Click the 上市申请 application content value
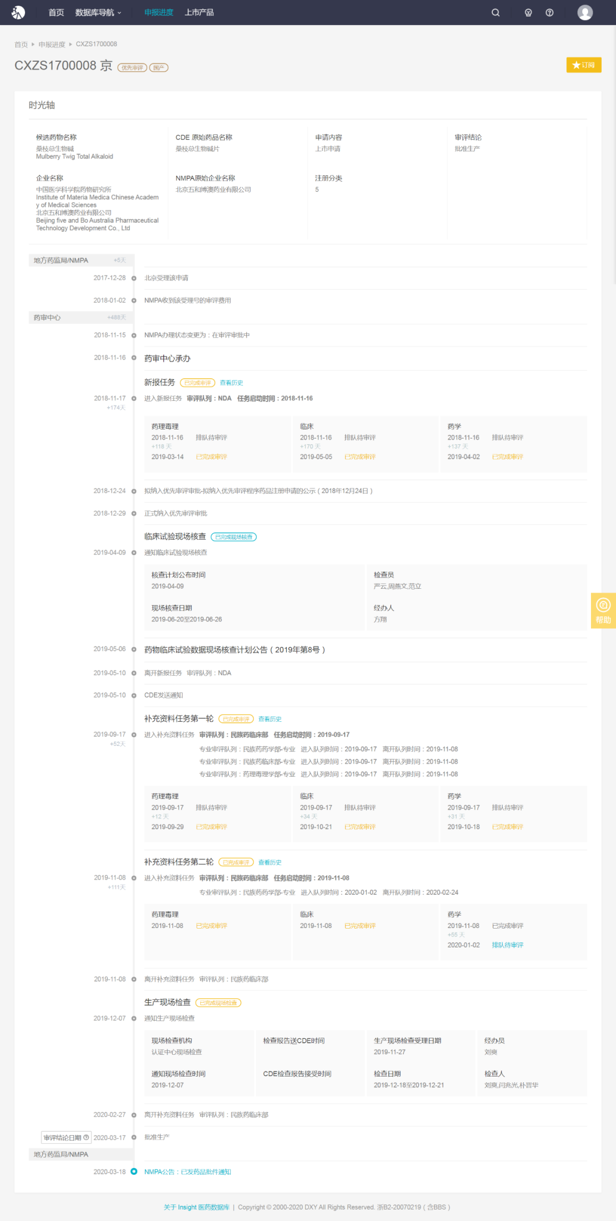The height and width of the screenshot is (1221, 616). tap(328, 149)
